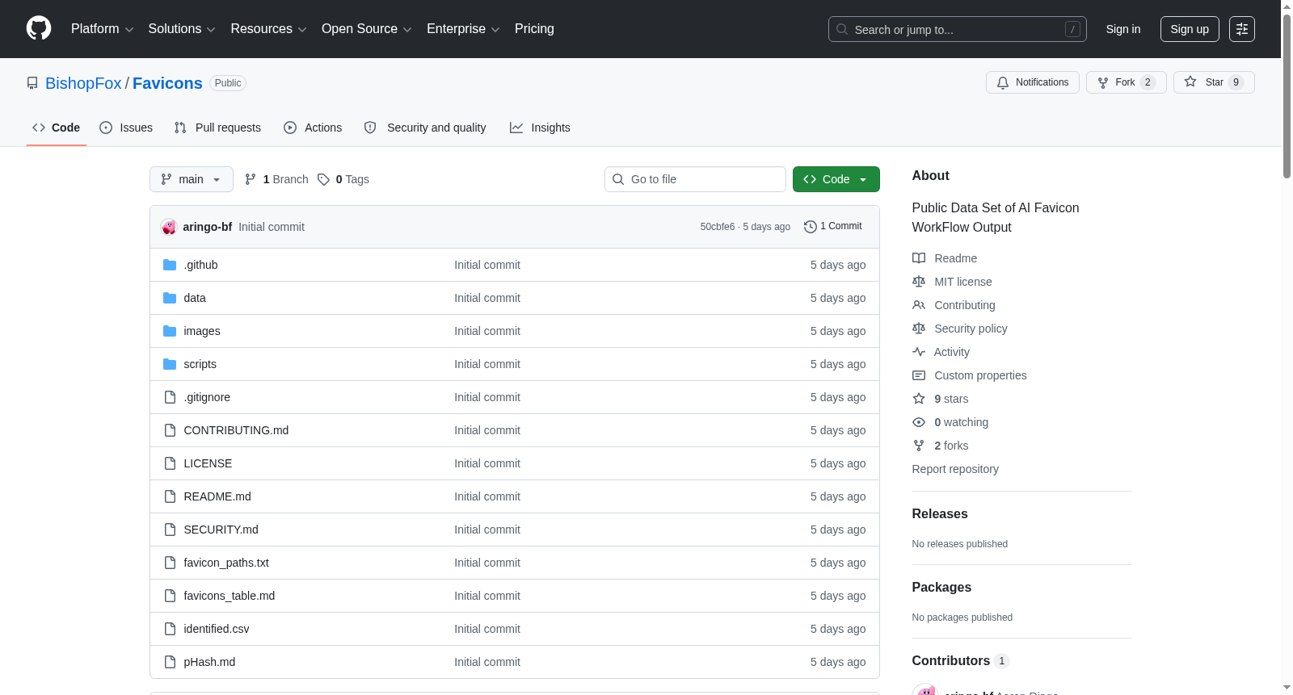This screenshot has height=695, width=1293.
Task: Expand the green Code dropdown
Action: [836, 179]
